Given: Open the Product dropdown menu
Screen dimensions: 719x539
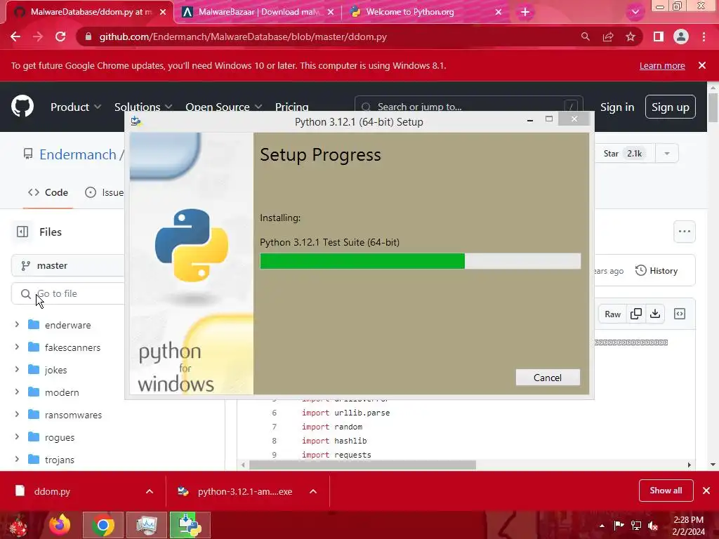Looking at the screenshot, I should [76, 107].
